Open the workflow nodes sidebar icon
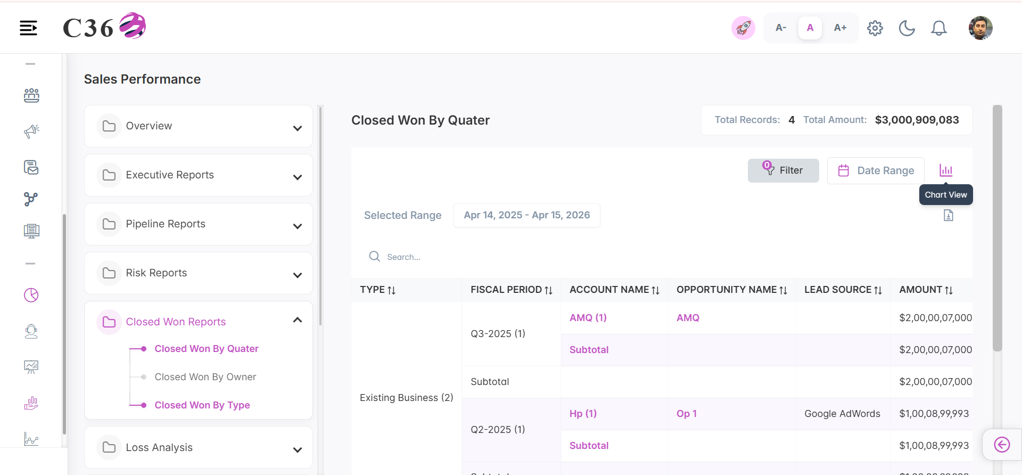Viewport: 1022px width, 475px height. coord(31,199)
